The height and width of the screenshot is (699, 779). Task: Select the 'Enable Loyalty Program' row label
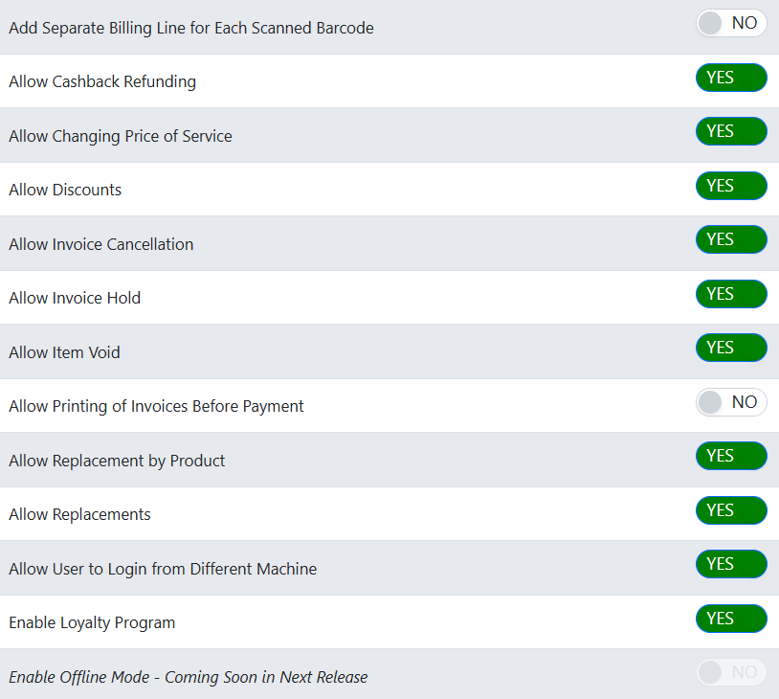pyautogui.click(x=92, y=623)
